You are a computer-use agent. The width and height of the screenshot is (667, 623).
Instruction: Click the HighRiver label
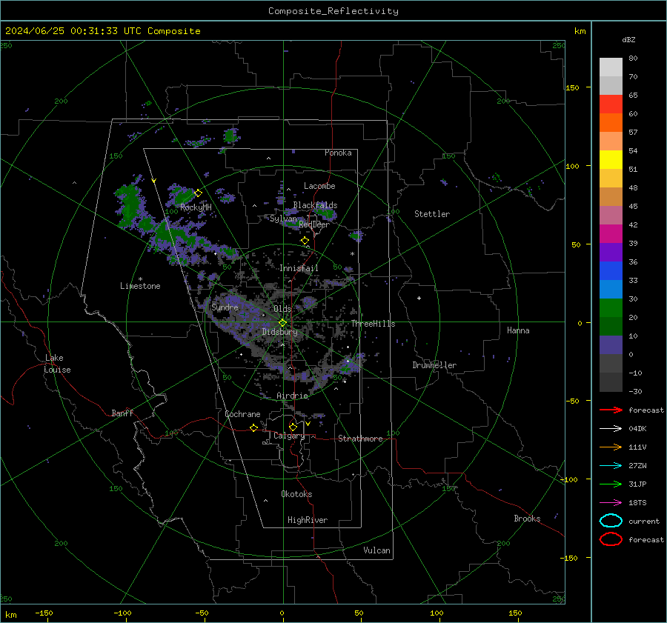click(308, 520)
